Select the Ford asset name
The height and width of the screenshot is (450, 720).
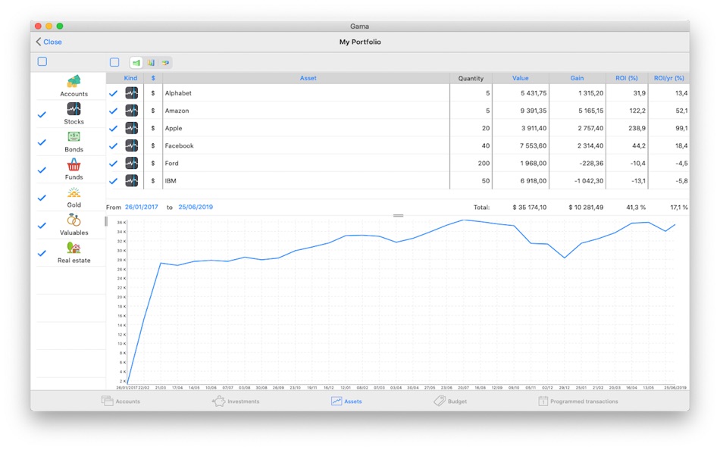(x=172, y=163)
